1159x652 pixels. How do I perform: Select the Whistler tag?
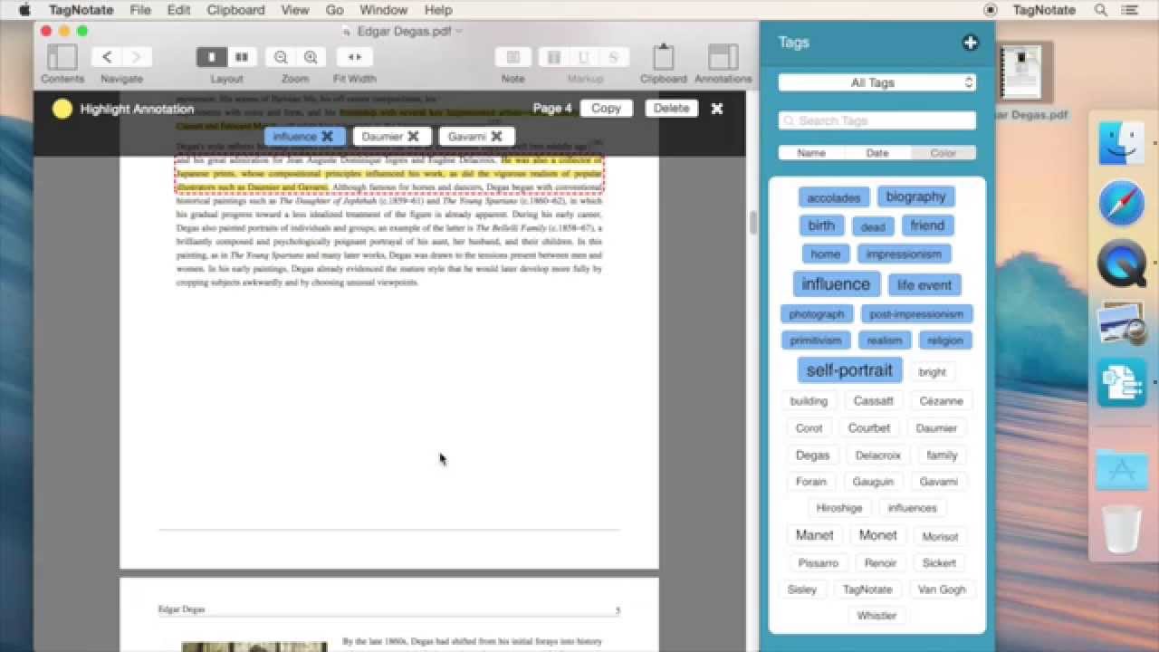point(876,616)
